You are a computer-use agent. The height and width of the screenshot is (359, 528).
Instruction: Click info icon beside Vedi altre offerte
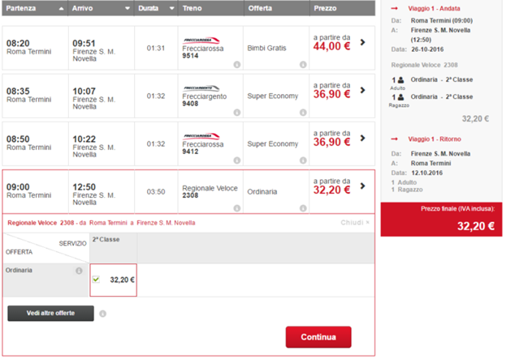pos(103,314)
